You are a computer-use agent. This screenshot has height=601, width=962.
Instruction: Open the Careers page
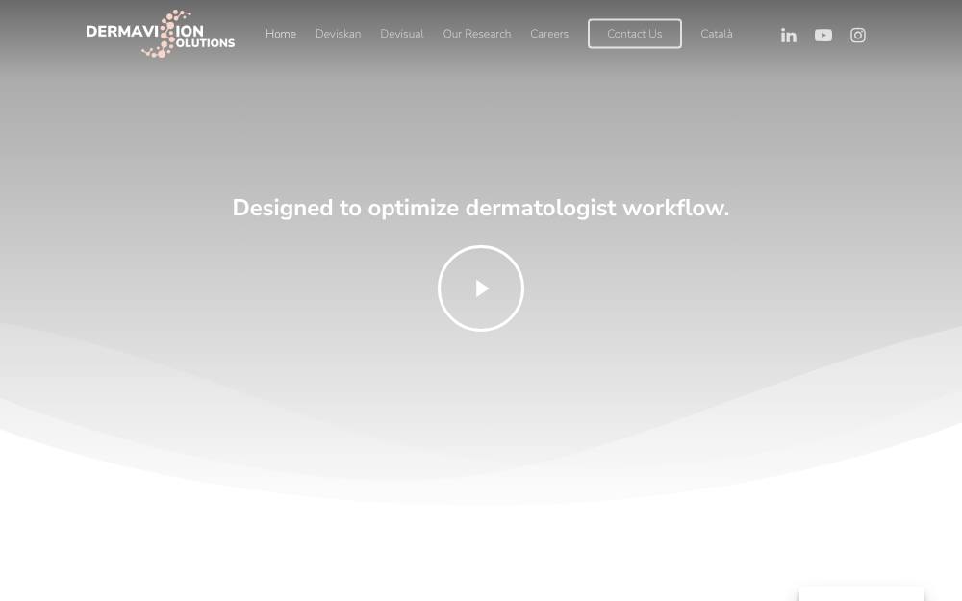click(549, 34)
